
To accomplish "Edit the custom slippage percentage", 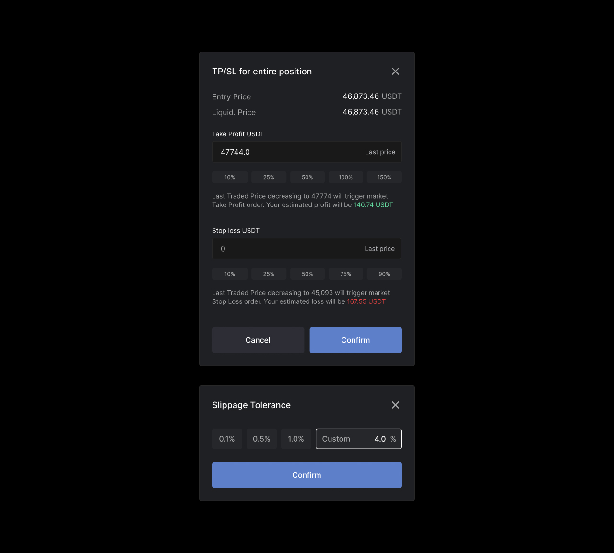I will (x=380, y=439).
